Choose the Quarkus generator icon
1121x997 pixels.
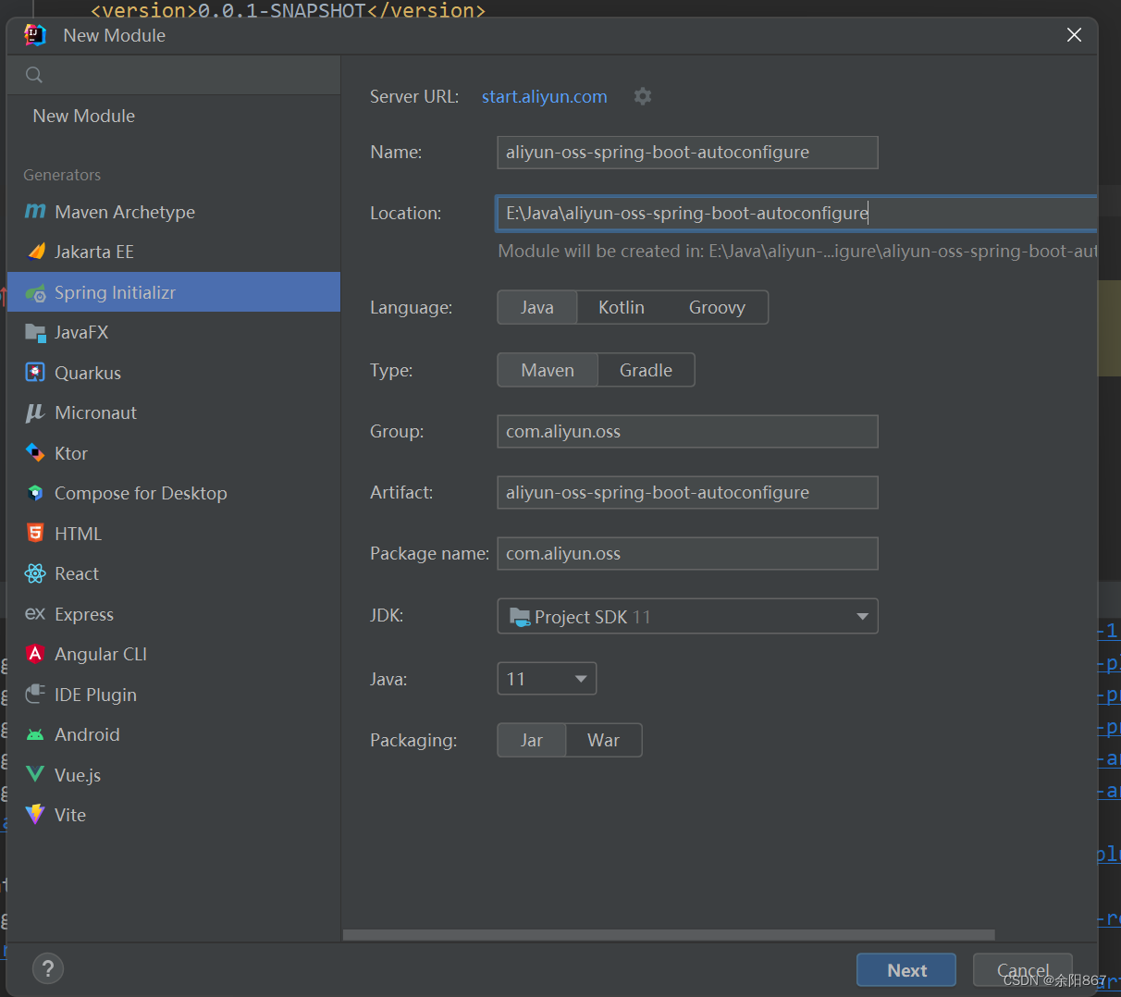point(35,373)
